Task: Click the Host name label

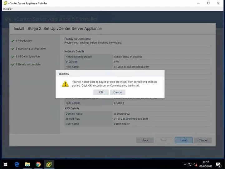Action: (72, 67)
